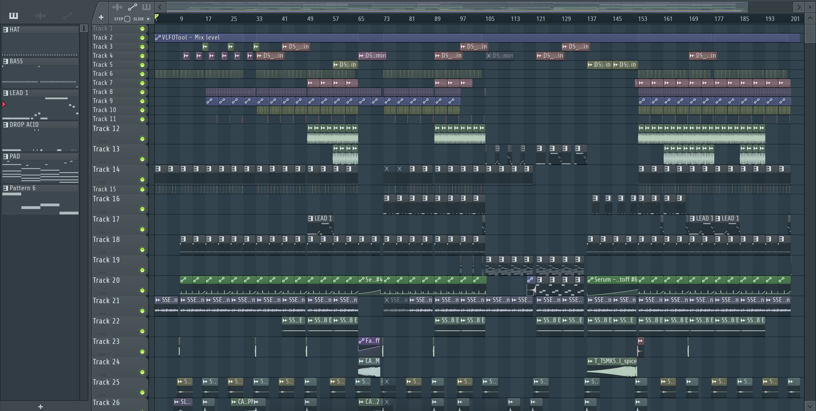Add a new playlist track with plus icon
The width and height of the screenshot is (816, 411).
[101, 17]
